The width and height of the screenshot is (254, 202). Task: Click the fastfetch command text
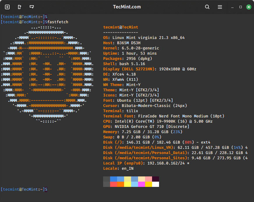pyautogui.click(x=58, y=22)
